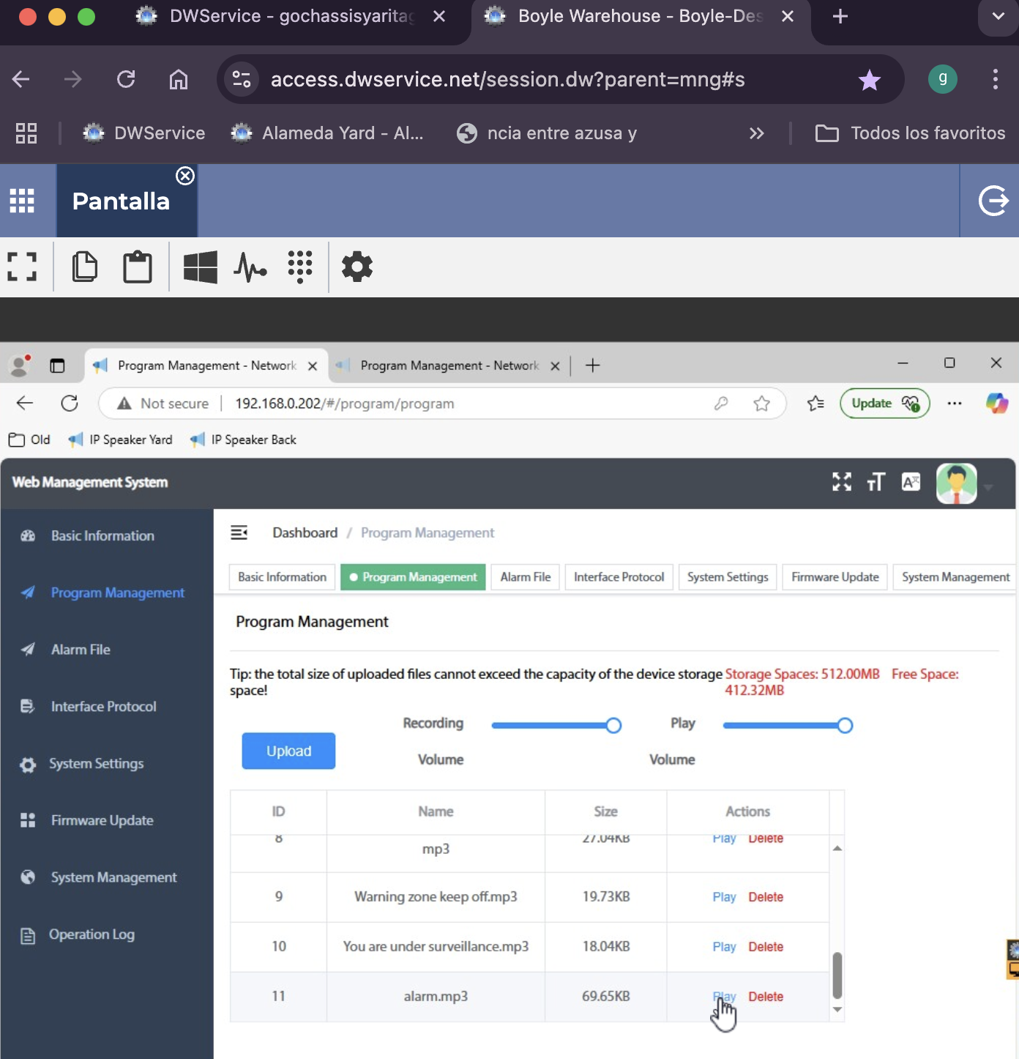Open IP Speaker Back bookmark
This screenshot has width=1019, height=1059.
(x=243, y=439)
